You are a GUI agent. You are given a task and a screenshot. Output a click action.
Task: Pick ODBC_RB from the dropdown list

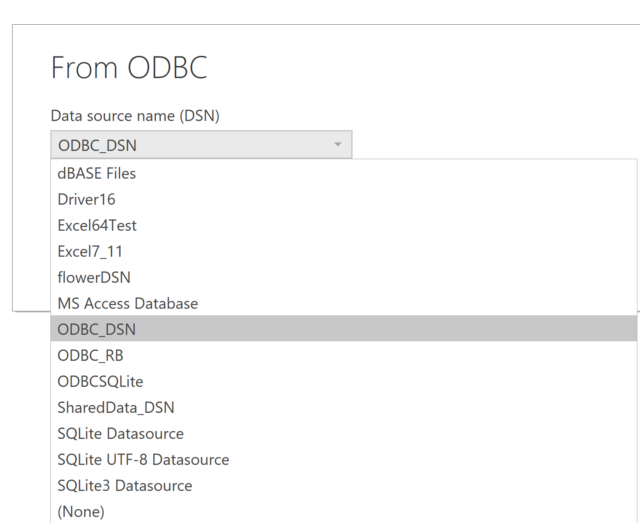point(90,355)
